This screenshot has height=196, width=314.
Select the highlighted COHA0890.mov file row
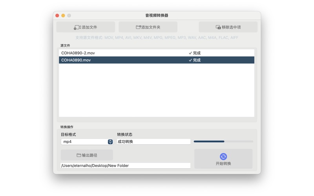(x=76, y=60)
